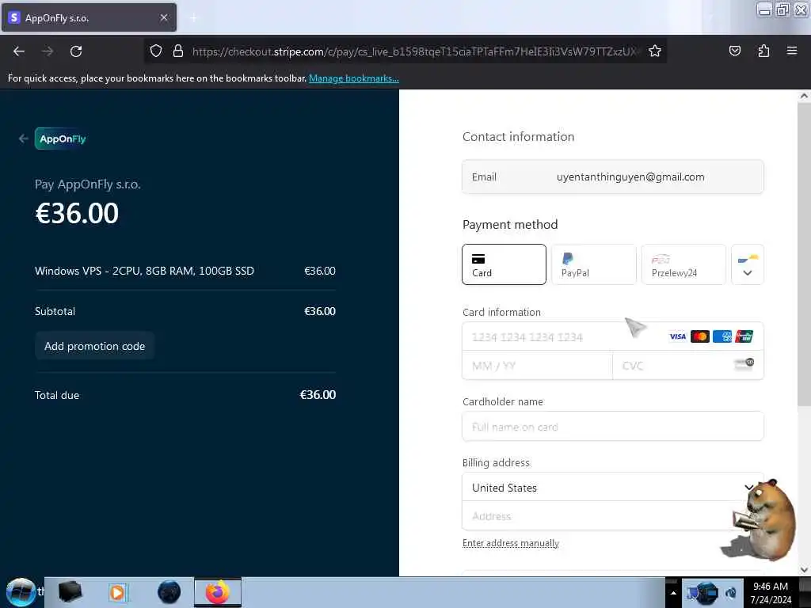Click page scrollbar down arrow

point(804,570)
